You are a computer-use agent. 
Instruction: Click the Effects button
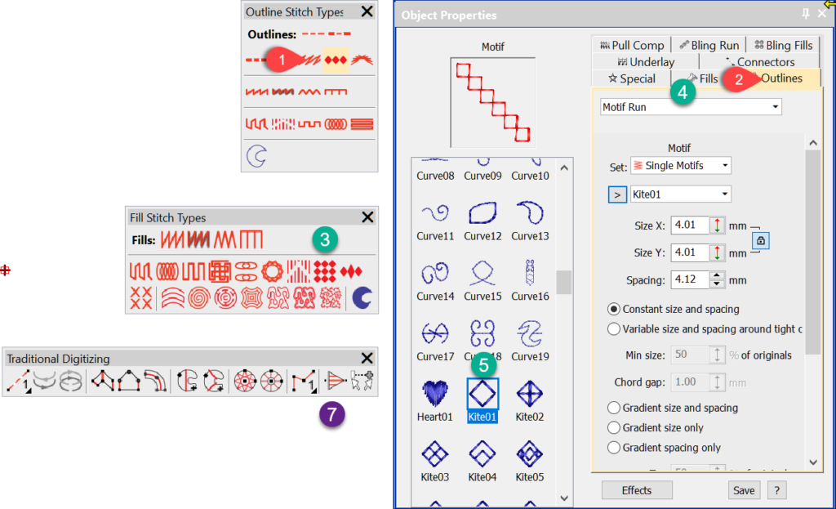(x=637, y=490)
